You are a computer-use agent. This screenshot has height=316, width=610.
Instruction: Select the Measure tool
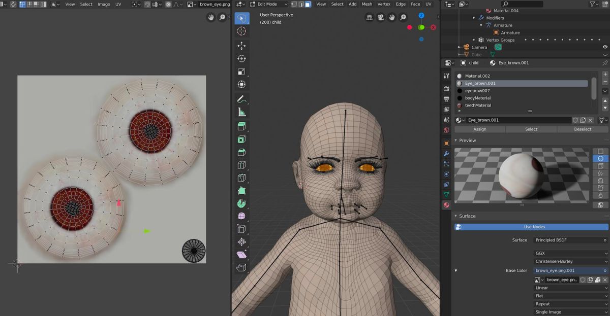(242, 112)
